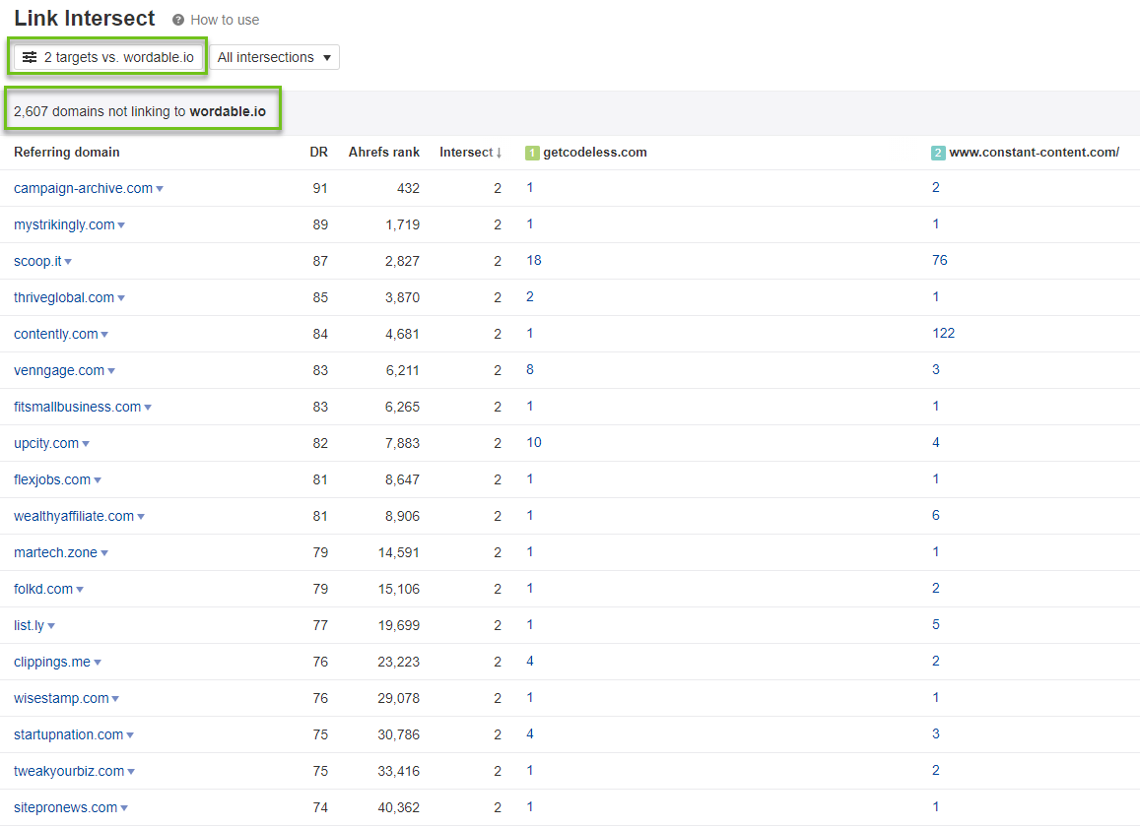1140x827 pixels.
Task: Expand the list.ly dropdown arrow
Action: (x=51, y=626)
